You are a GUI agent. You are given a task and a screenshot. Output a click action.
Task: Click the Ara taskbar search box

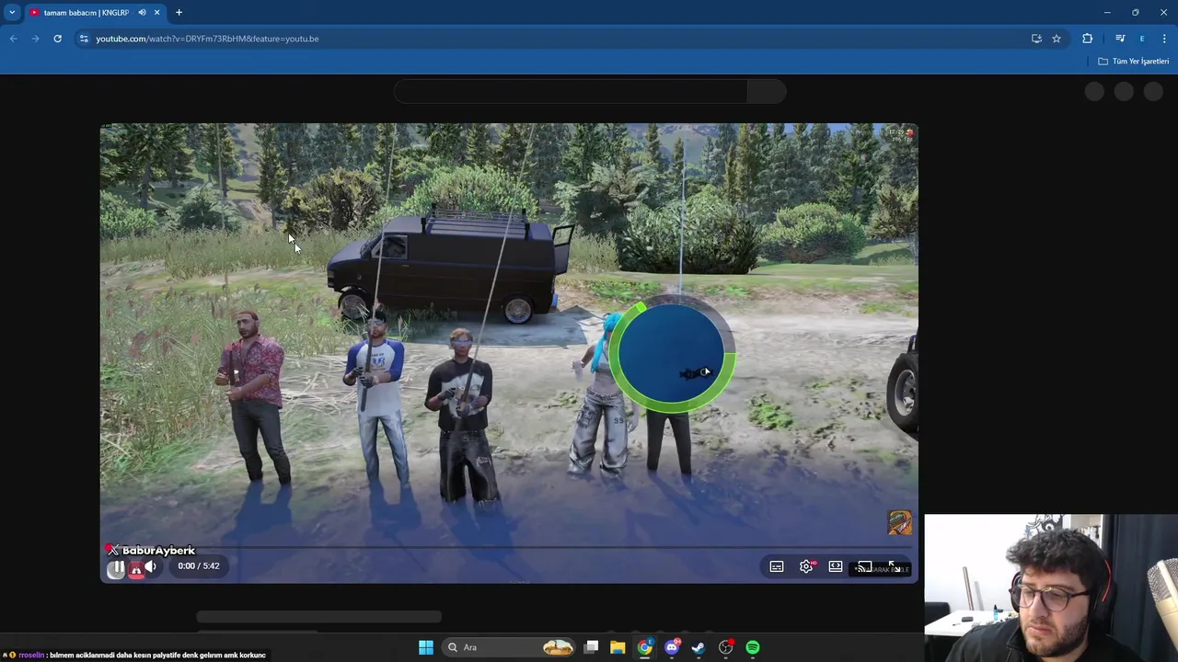(506, 647)
